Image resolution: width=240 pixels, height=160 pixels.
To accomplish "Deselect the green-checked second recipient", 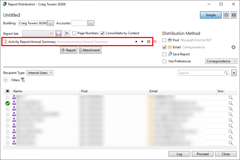I will pyautogui.click(x=8, y=103).
